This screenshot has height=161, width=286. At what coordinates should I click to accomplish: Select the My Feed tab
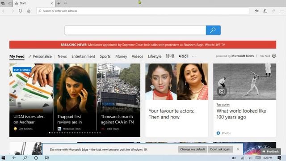17,56
